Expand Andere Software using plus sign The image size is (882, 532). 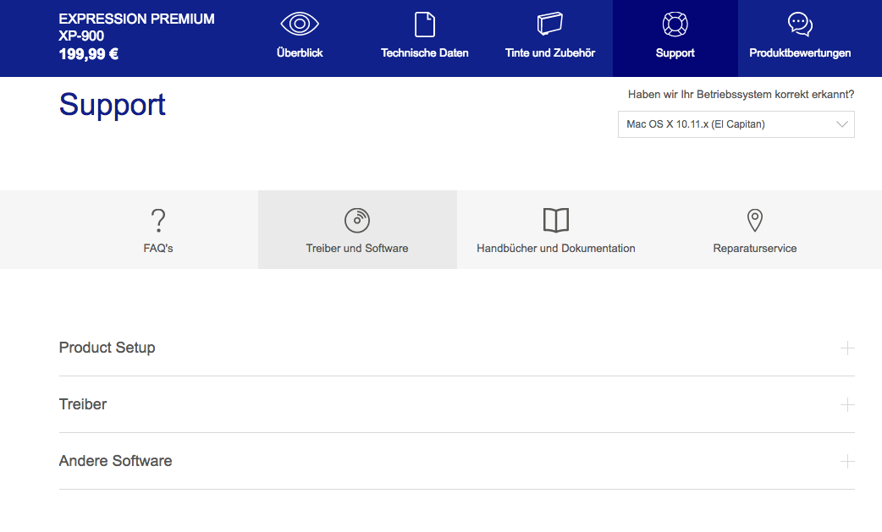pyautogui.click(x=847, y=462)
